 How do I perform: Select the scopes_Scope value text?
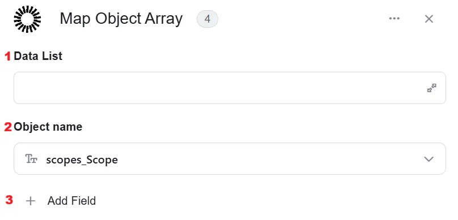(x=82, y=159)
